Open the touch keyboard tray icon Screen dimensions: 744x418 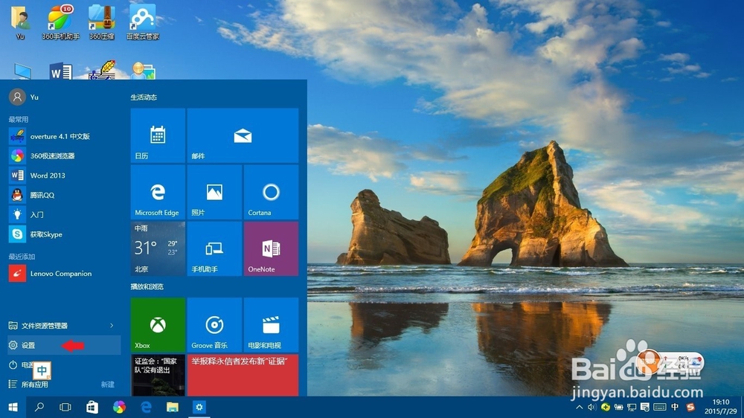click(659, 407)
